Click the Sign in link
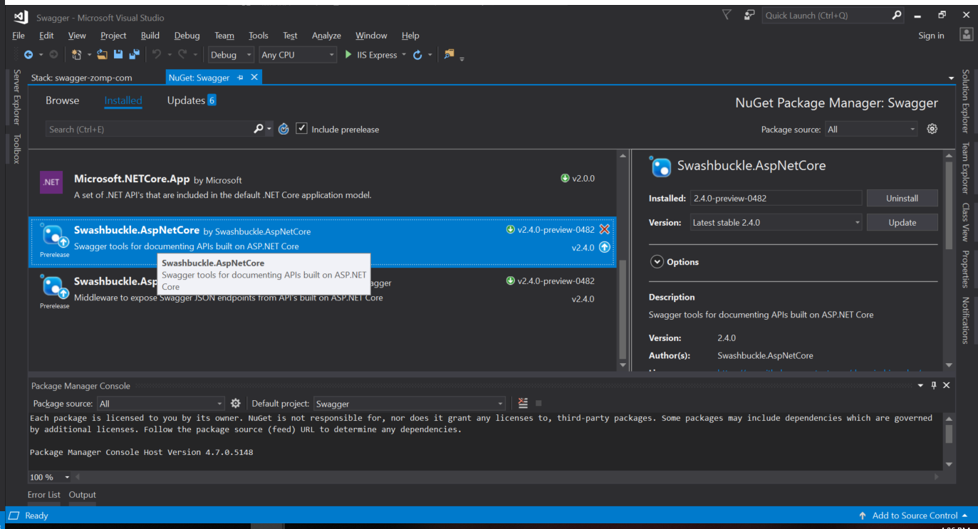 coord(931,35)
